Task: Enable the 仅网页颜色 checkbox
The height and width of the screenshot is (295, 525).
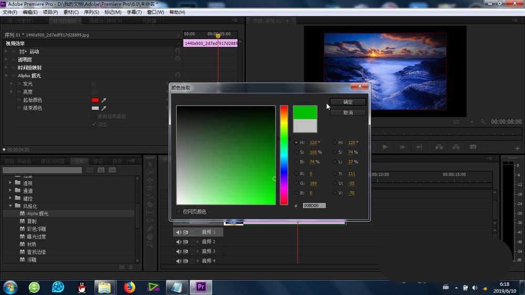Action: (x=178, y=212)
